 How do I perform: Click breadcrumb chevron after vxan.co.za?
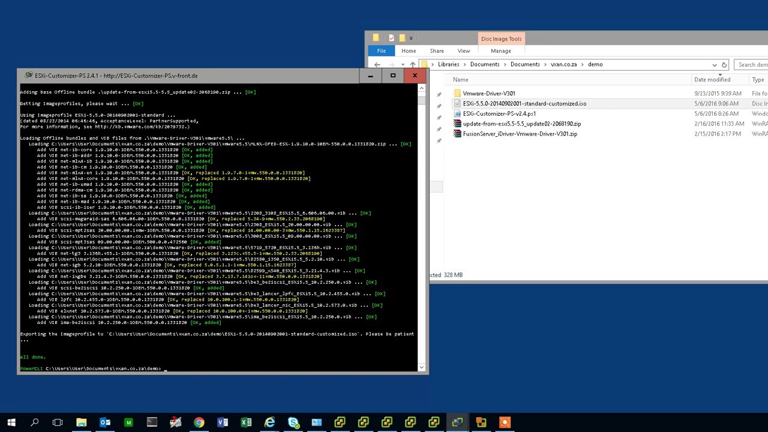point(583,65)
